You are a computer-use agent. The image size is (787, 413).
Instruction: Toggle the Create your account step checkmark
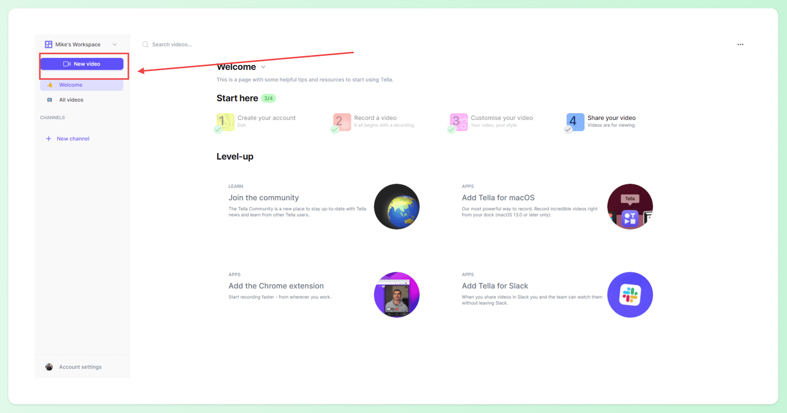[218, 130]
